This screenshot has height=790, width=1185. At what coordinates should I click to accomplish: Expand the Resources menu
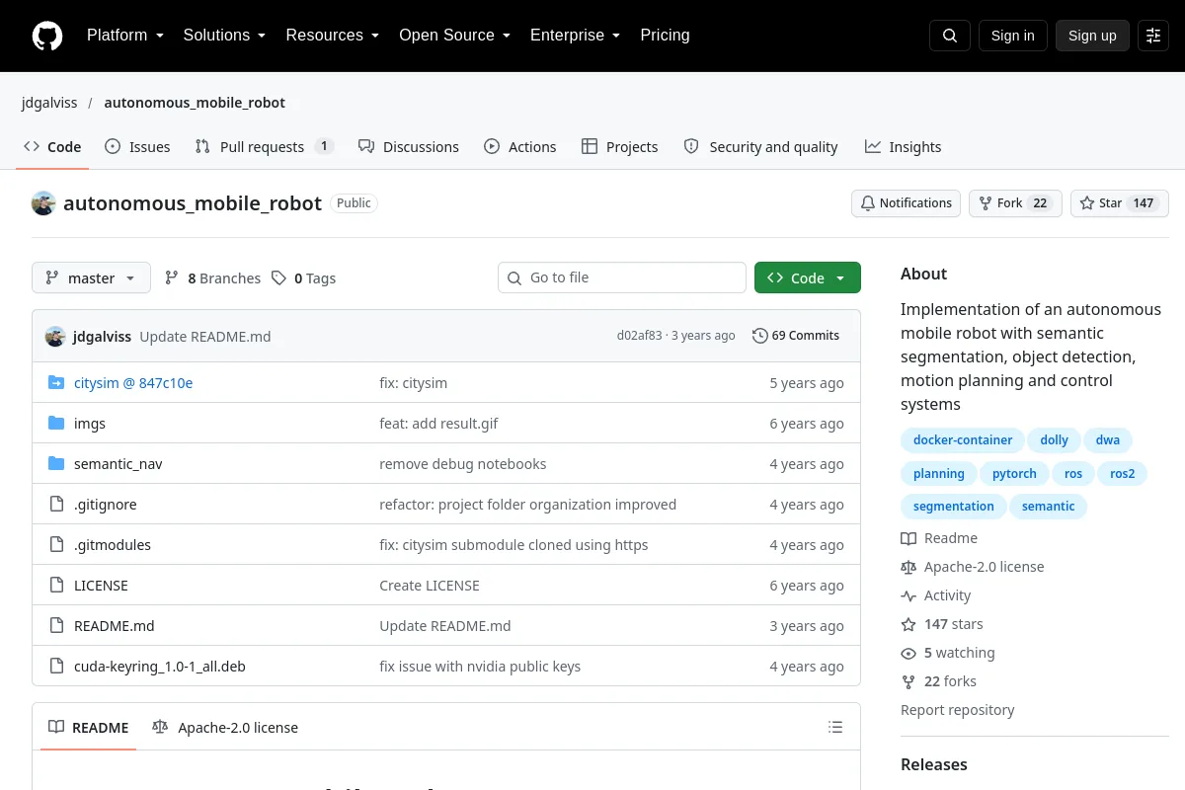coord(333,36)
